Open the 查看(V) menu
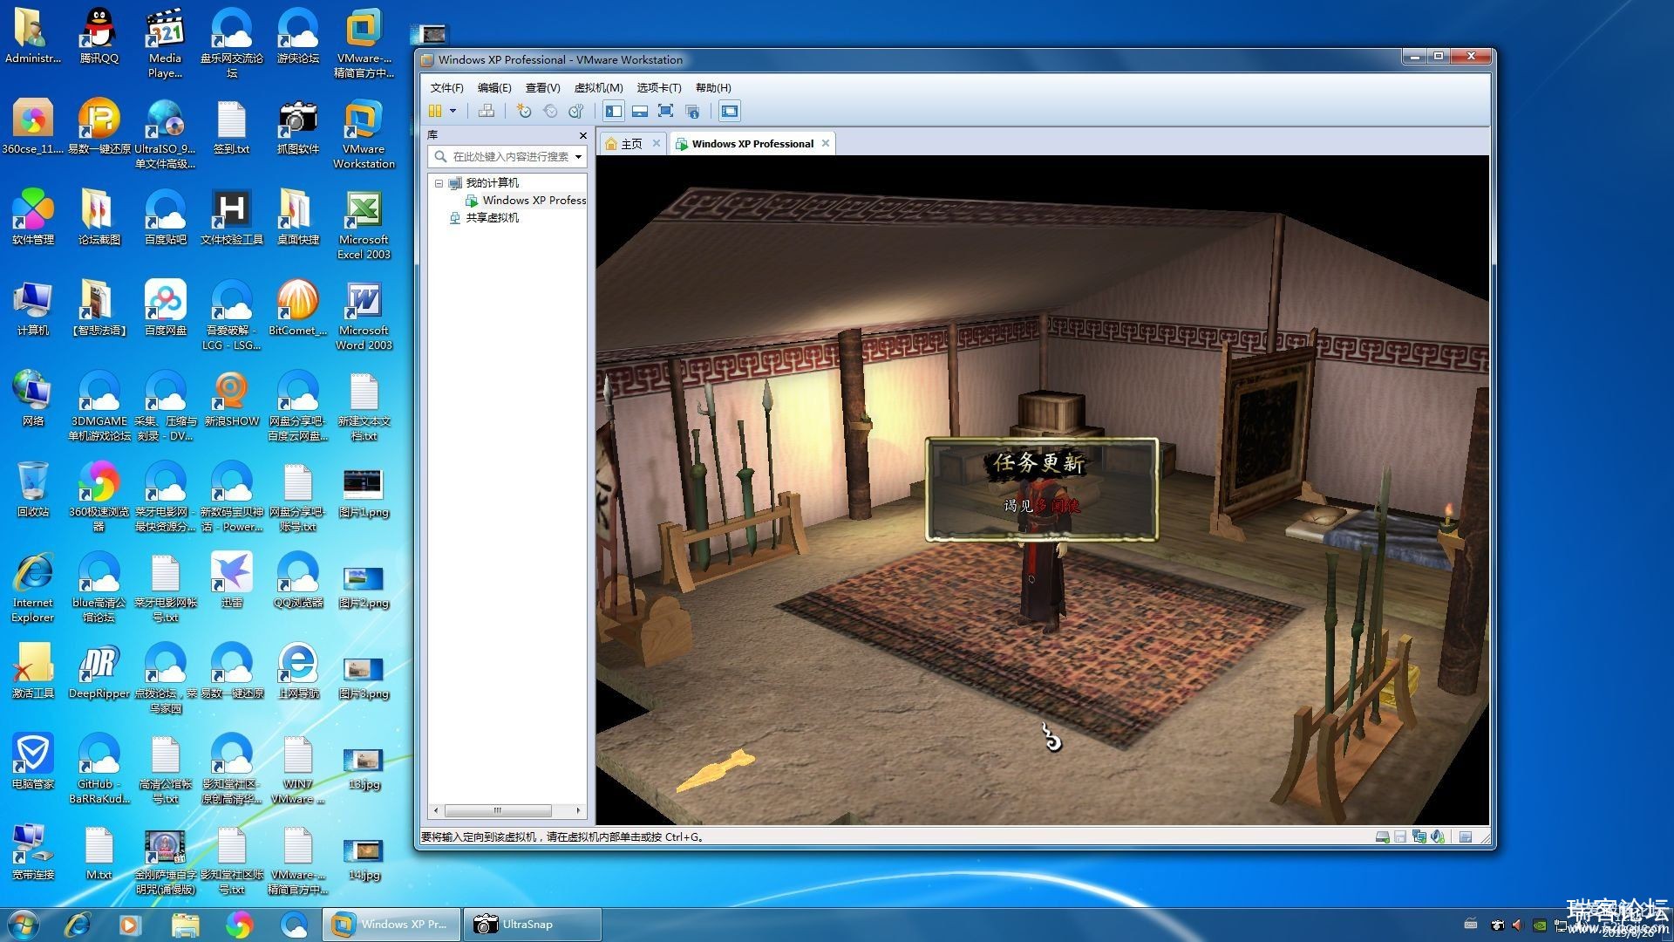Image resolution: width=1674 pixels, height=942 pixels. click(x=542, y=87)
